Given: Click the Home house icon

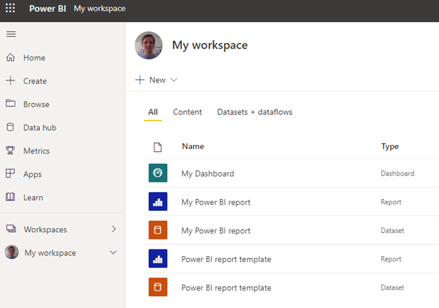Looking at the screenshot, I should coord(11,57).
